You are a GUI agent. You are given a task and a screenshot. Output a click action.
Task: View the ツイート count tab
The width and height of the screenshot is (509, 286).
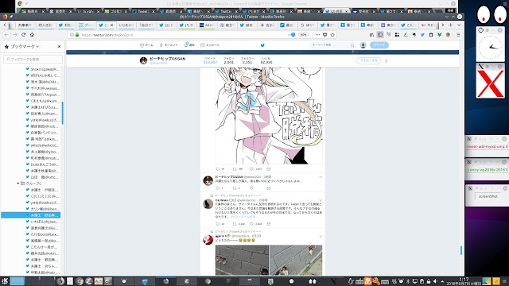pyautogui.click(x=210, y=60)
